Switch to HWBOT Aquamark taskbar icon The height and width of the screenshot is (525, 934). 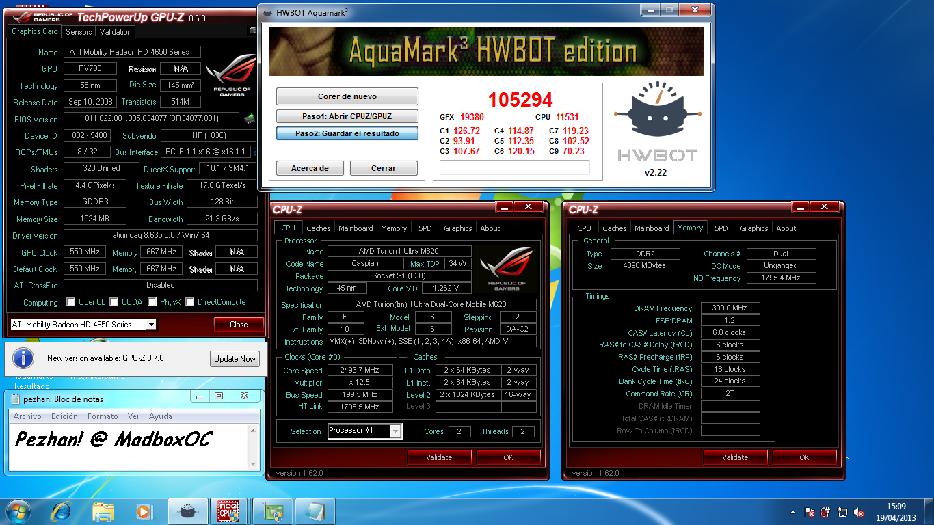[188, 511]
